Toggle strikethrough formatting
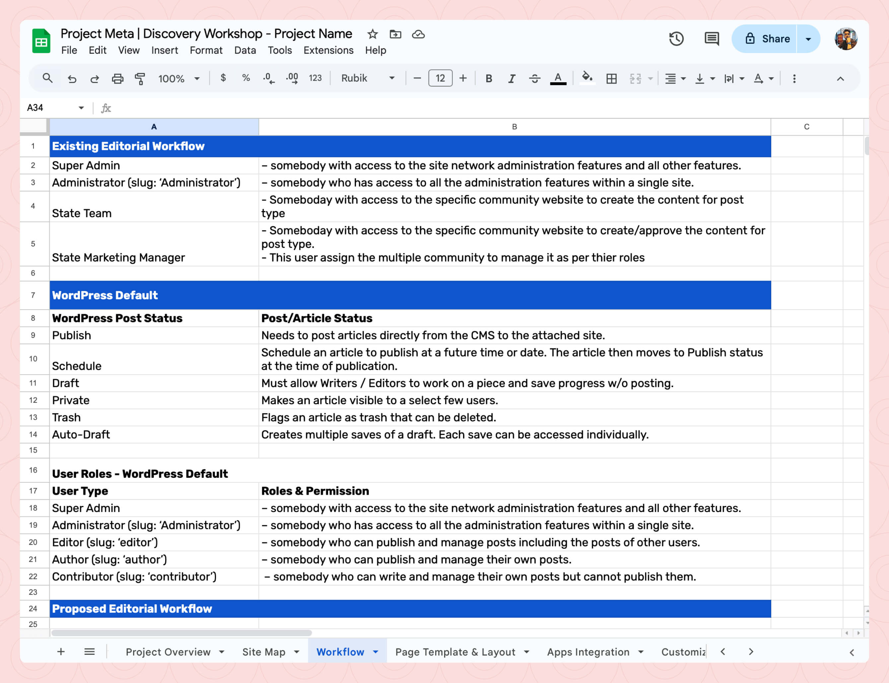Image resolution: width=889 pixels, height=683 pixels. (x=534, y=79)
